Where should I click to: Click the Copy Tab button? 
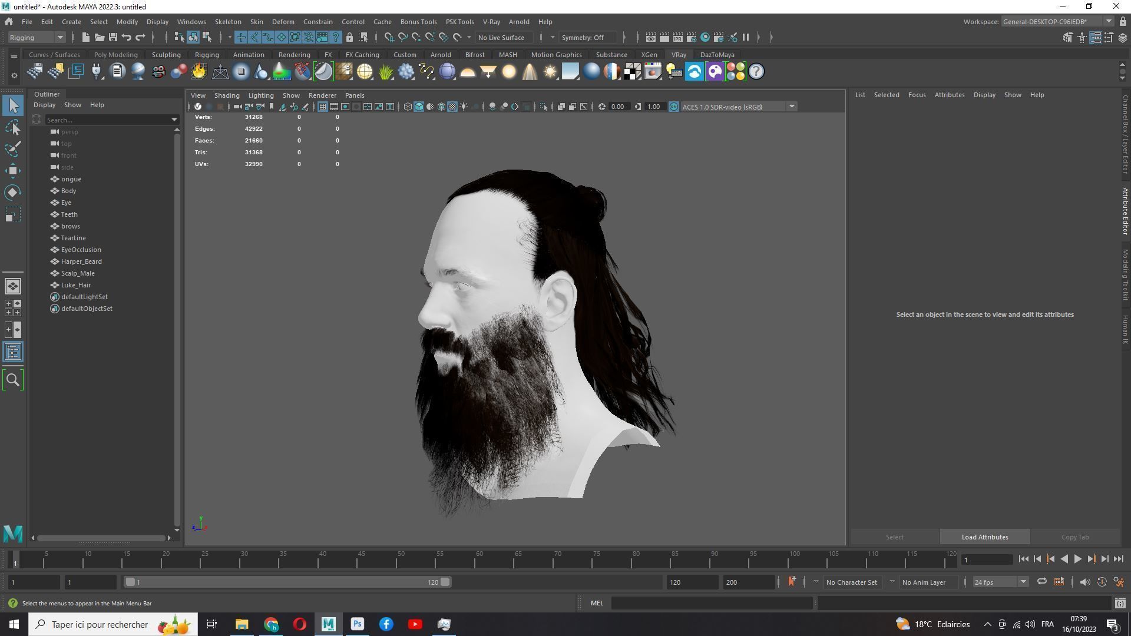click(x=1074, y=536)
